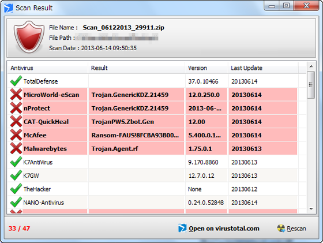Screen dimensions: 323x243
Task: Click version 9.170.8860 cell
Action: pos(203,162)
